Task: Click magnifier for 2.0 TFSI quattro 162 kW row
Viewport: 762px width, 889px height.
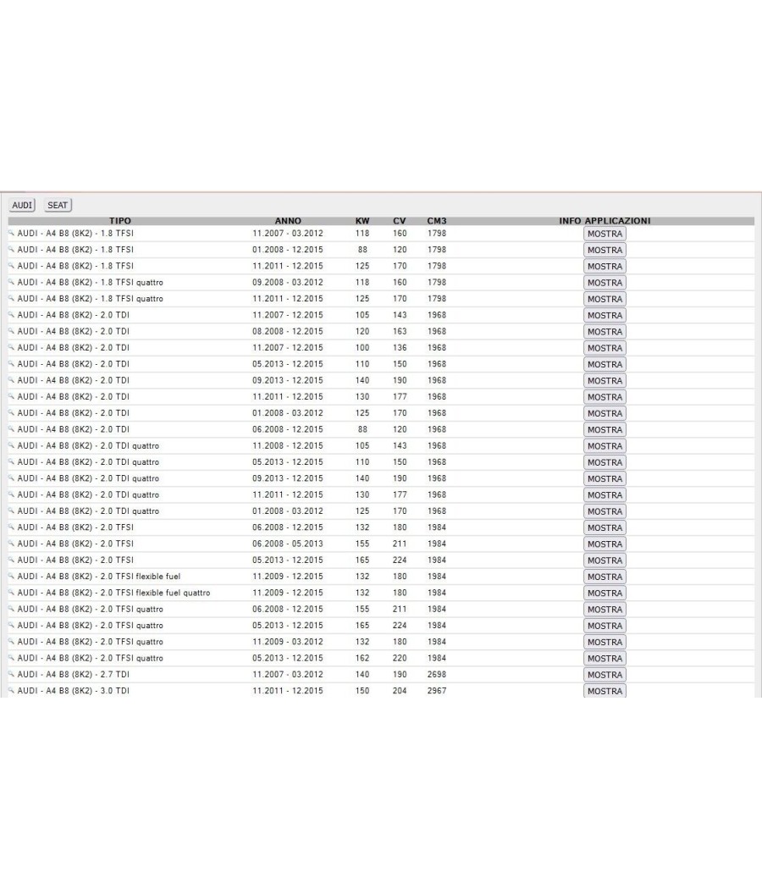Action: 11,658
